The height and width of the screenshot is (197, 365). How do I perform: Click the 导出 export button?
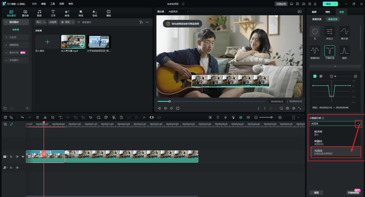click(x=329, y=4)
